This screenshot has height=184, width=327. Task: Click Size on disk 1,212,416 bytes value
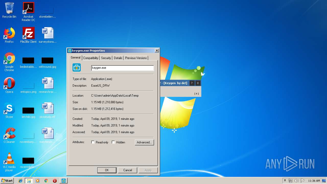pyautogui.click(x=107, y=109)
